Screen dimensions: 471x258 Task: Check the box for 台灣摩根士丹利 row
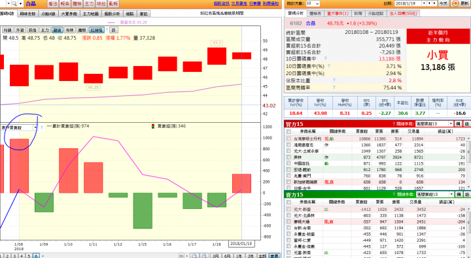[x=288, y=138]
